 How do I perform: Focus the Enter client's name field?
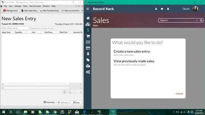point(15,28)
